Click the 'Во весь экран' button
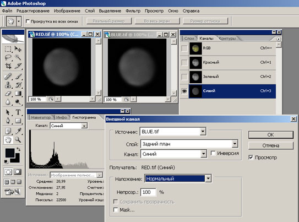The image size is (299, 222). tap(157, 21)
